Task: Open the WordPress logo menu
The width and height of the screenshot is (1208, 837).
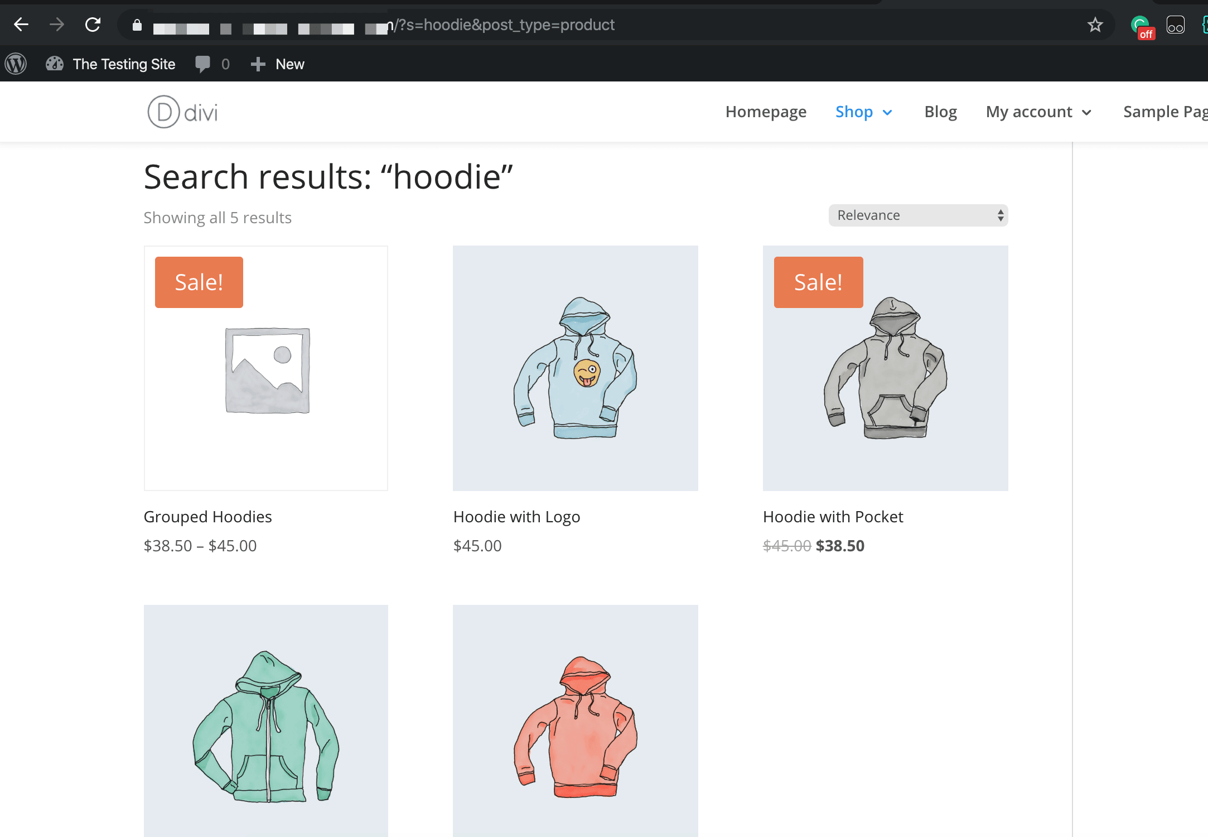Action: click(x=16, y=64)
